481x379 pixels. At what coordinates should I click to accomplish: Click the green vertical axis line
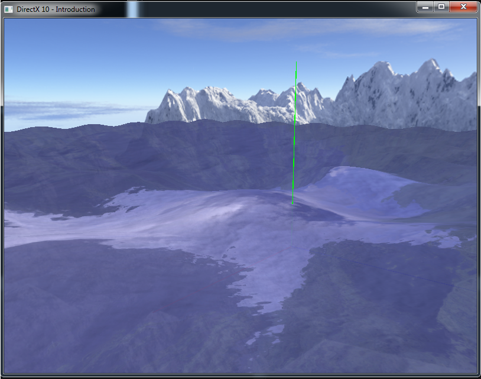click(x=294, y=132)
